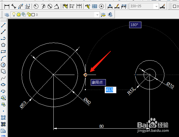The height and width of the screenshot is (137, 179).
Task: Activate the Radius dimension tool
Action: click(x=36, y=6)
